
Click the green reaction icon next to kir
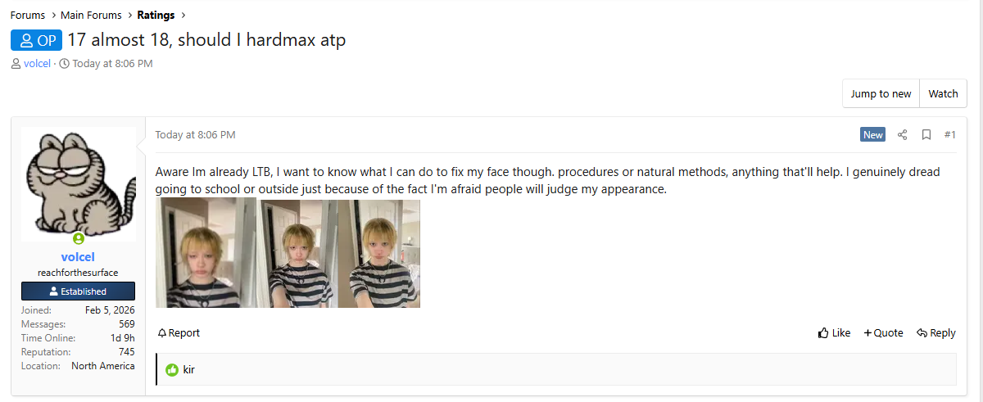tap(172, 370)
